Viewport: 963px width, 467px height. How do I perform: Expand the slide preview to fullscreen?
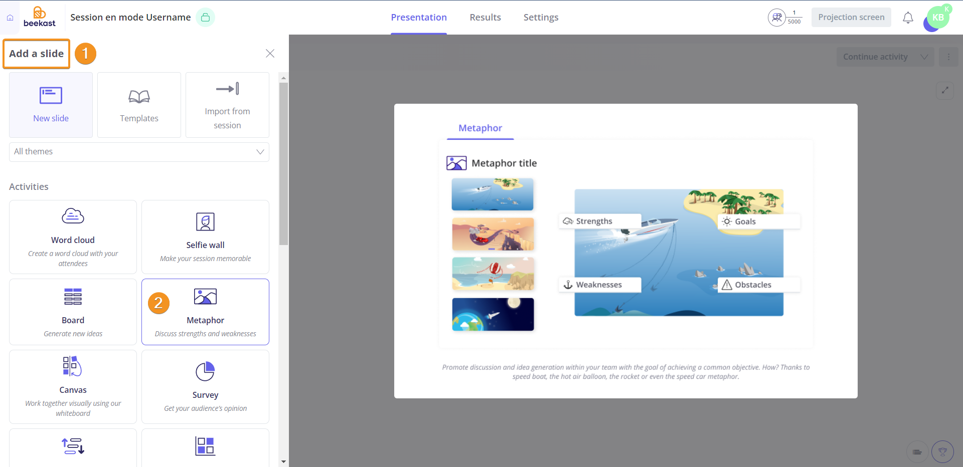click(x=945, y=90)
